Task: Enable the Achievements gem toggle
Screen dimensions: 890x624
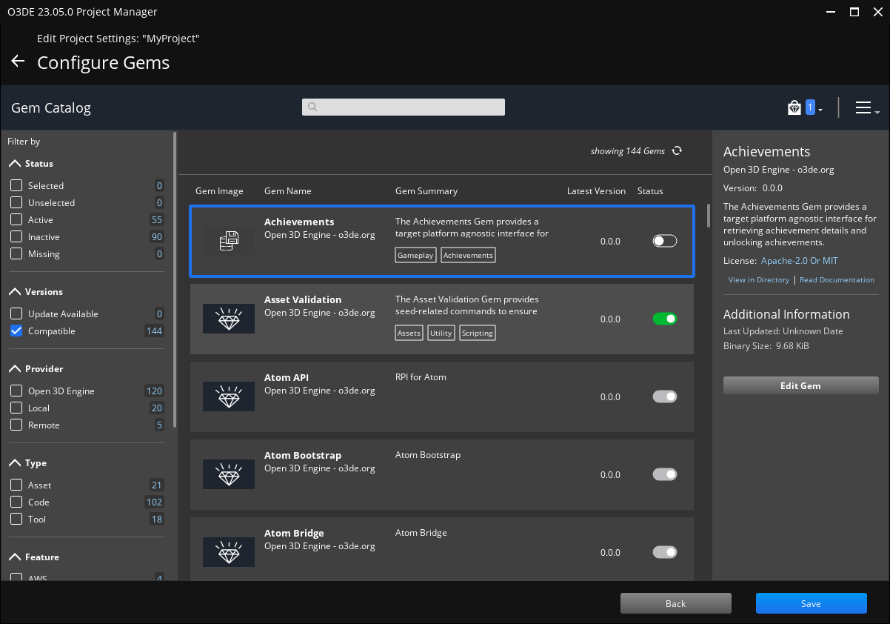Action: click(664, 240)
